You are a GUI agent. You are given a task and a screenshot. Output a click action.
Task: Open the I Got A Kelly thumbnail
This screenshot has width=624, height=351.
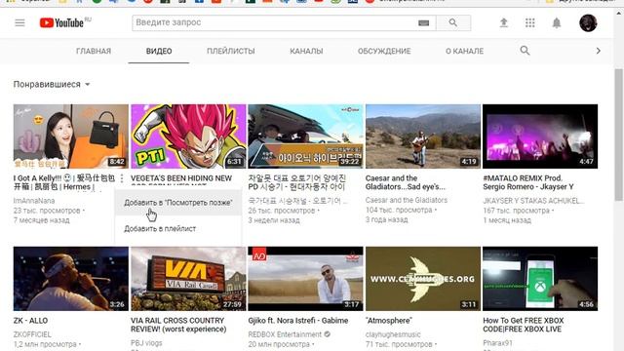[x=71, y=136]
